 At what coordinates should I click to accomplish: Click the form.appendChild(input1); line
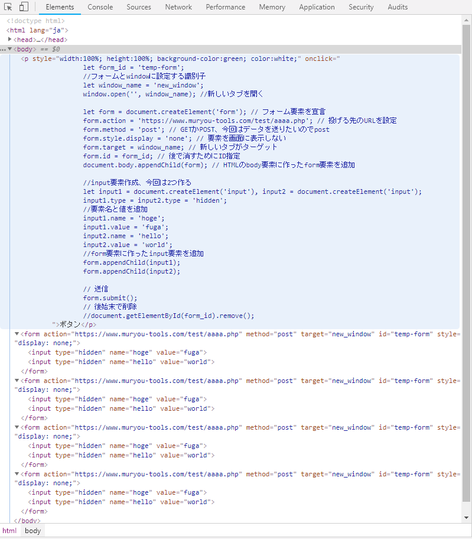coord(132,262)
